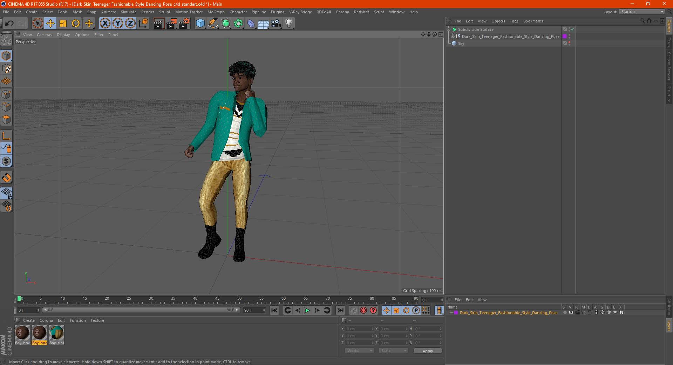Toggle Subdivision Surface enable checkmark
The image size is (673, 365).
572,29
